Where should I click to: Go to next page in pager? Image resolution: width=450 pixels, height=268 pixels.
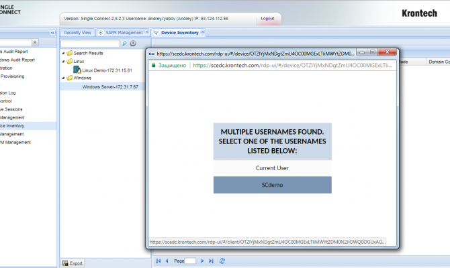pyautogui.click(x=202, y=261)
